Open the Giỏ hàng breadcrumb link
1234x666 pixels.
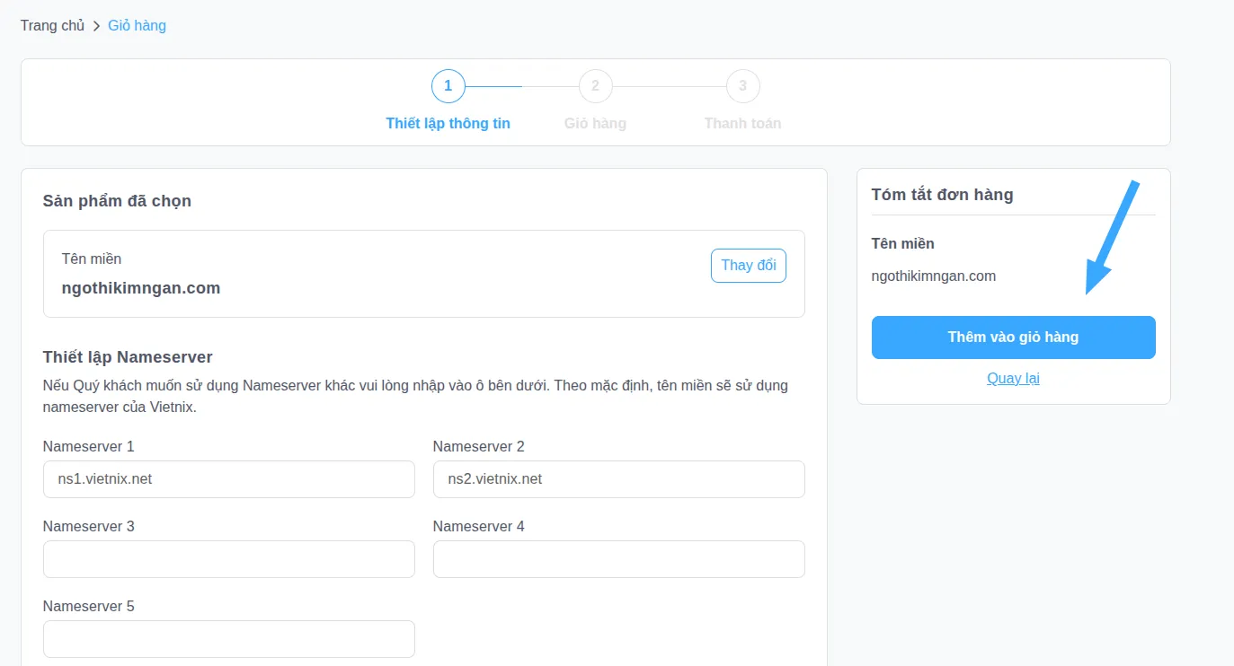point(137,25)
